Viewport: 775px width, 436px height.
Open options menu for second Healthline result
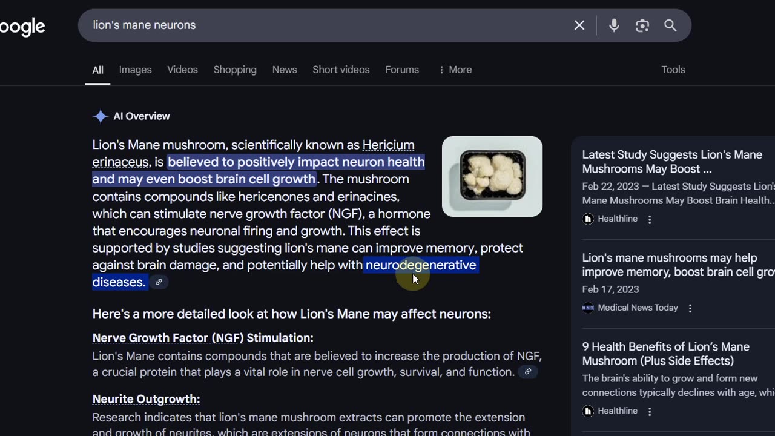pos(650,411)
